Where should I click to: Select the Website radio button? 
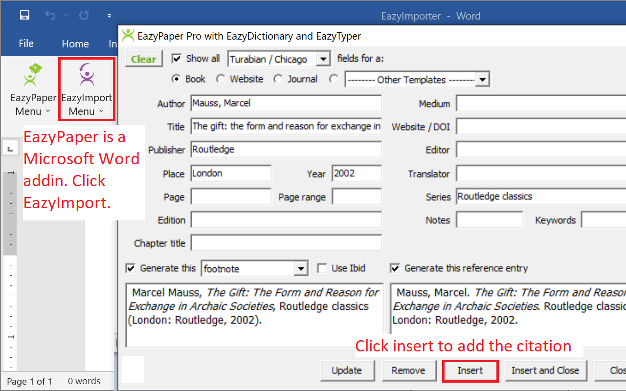[x=221, y=79]
